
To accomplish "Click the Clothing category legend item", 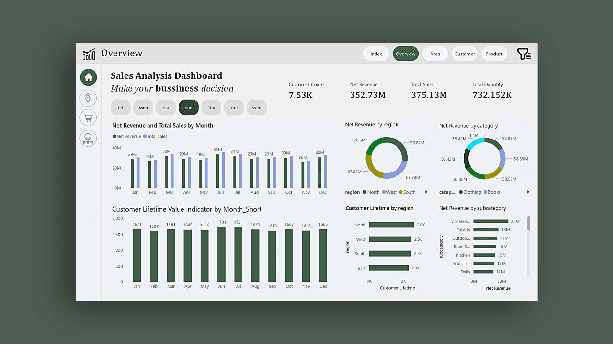I will pyautogui.click(x=470, y=192).
